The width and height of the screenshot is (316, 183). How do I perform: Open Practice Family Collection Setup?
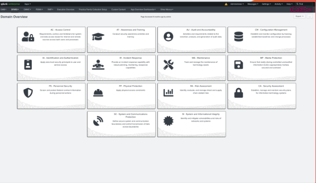coord(93,9)
